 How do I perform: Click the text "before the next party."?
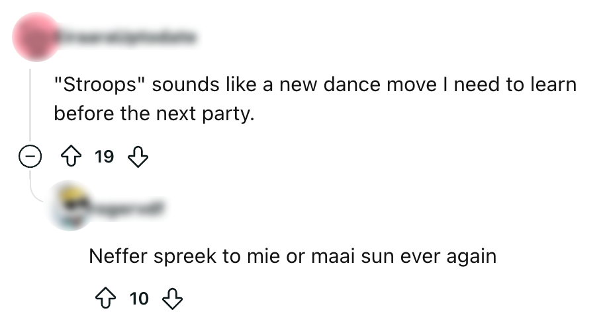pos(154,114)
